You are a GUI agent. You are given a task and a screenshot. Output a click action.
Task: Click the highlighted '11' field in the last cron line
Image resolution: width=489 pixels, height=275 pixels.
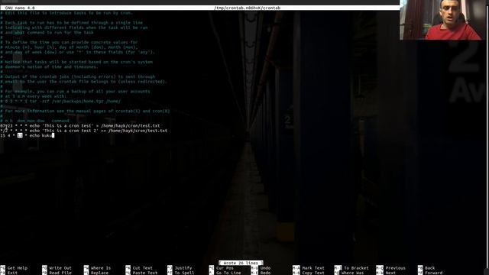(20, 135)
